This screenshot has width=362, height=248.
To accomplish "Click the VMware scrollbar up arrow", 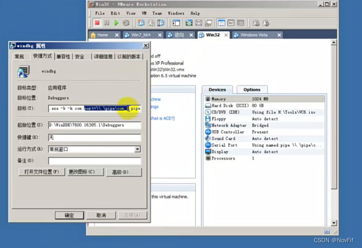I will pyautogui.click(x=334, y=42).
